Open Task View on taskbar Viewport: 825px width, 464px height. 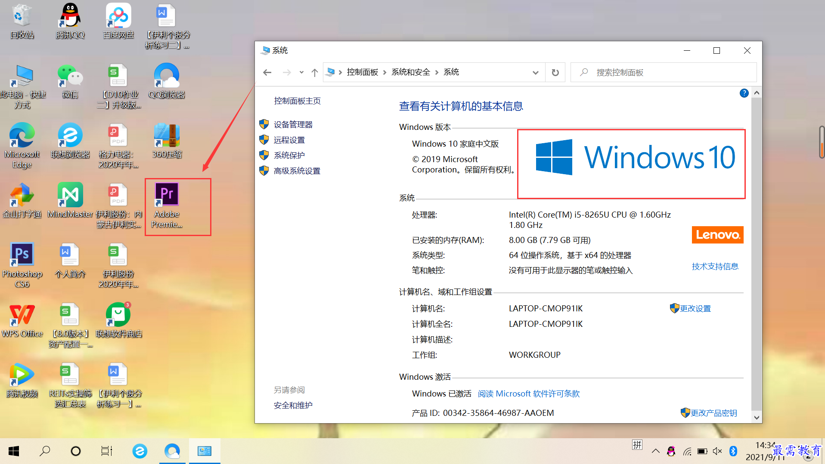coord(107,451)
